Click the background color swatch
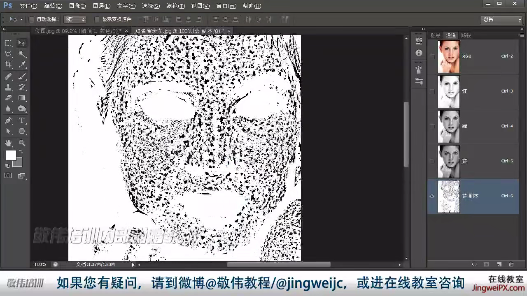The image size is (527, 296). (x=18, y=163)
